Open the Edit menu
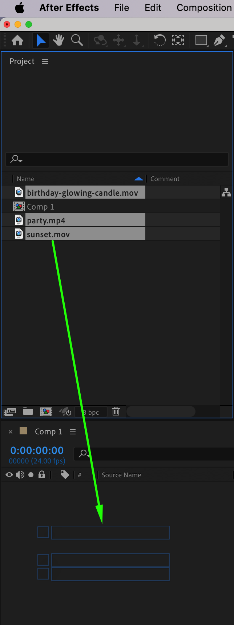Viewport: 234px width, 625px height. 153,8
